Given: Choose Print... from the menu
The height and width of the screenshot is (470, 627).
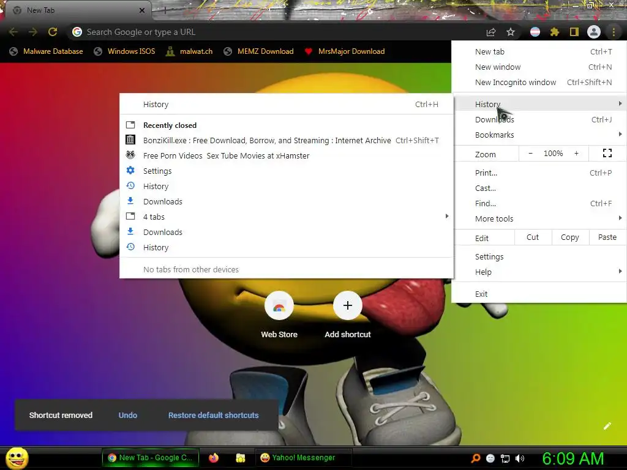Looking at the screenshot, I should pyautogui.click(x=539, y=173).
